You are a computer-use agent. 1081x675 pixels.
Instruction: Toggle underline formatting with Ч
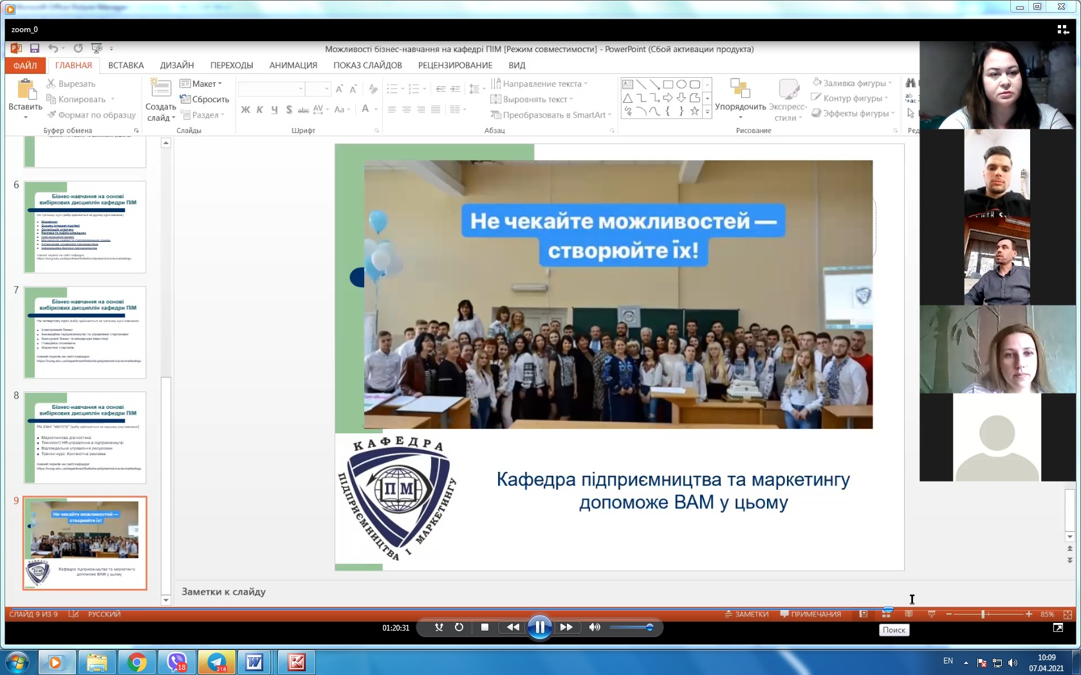click(274, 109)
